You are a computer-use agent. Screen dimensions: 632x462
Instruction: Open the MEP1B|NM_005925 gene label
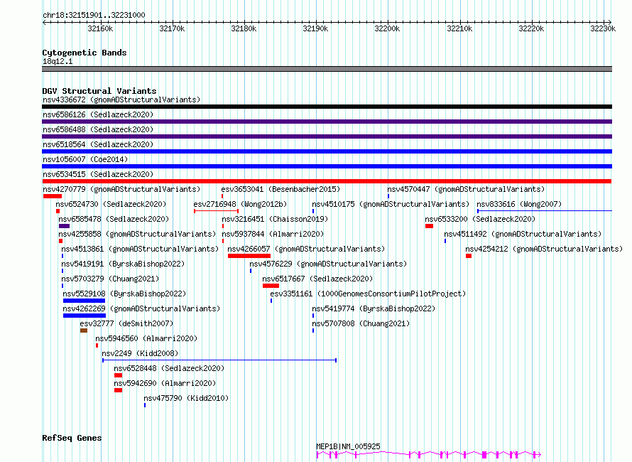tap(348, 446)
